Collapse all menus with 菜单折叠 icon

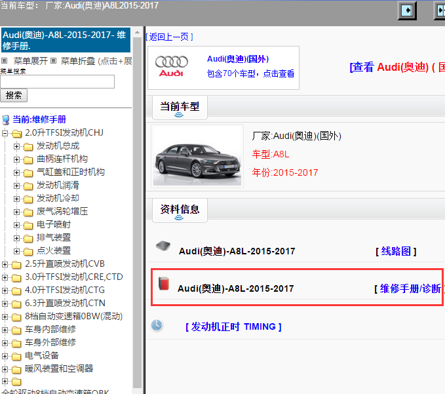pyautogui.click(x=53, y=60)
